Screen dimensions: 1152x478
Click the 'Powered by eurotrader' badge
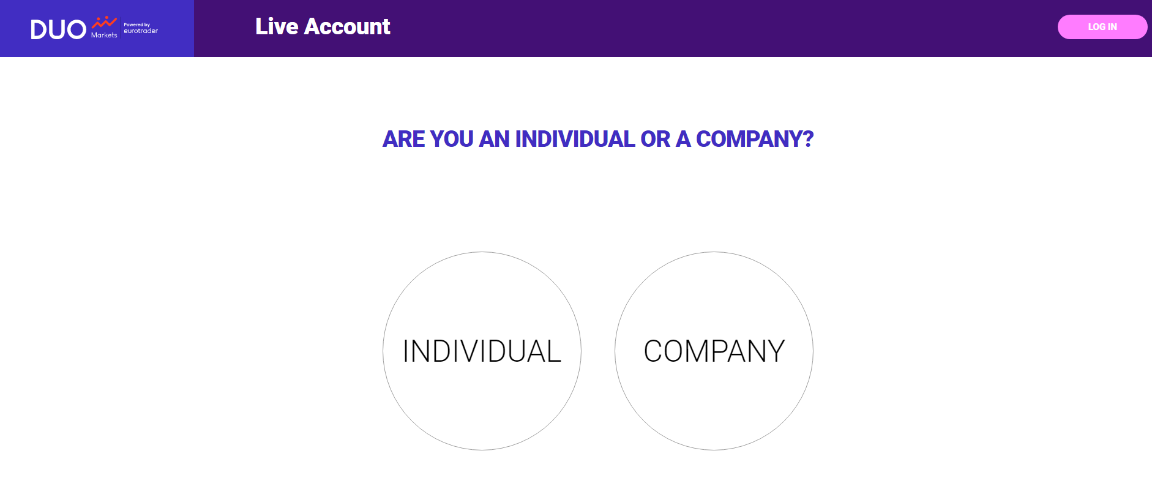pos(141,28)
